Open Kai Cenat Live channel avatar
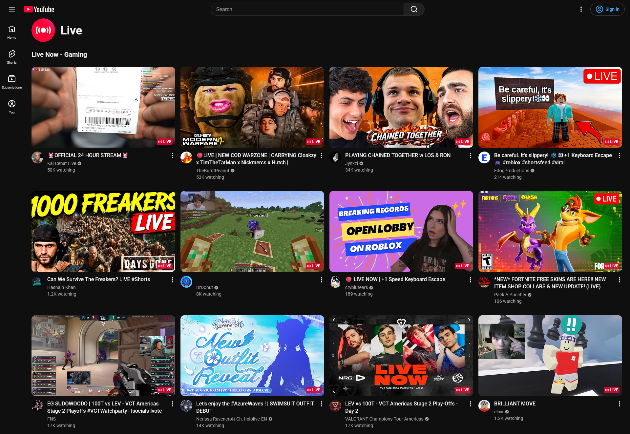This screenshot has height=434, width=630. [37, 157]
